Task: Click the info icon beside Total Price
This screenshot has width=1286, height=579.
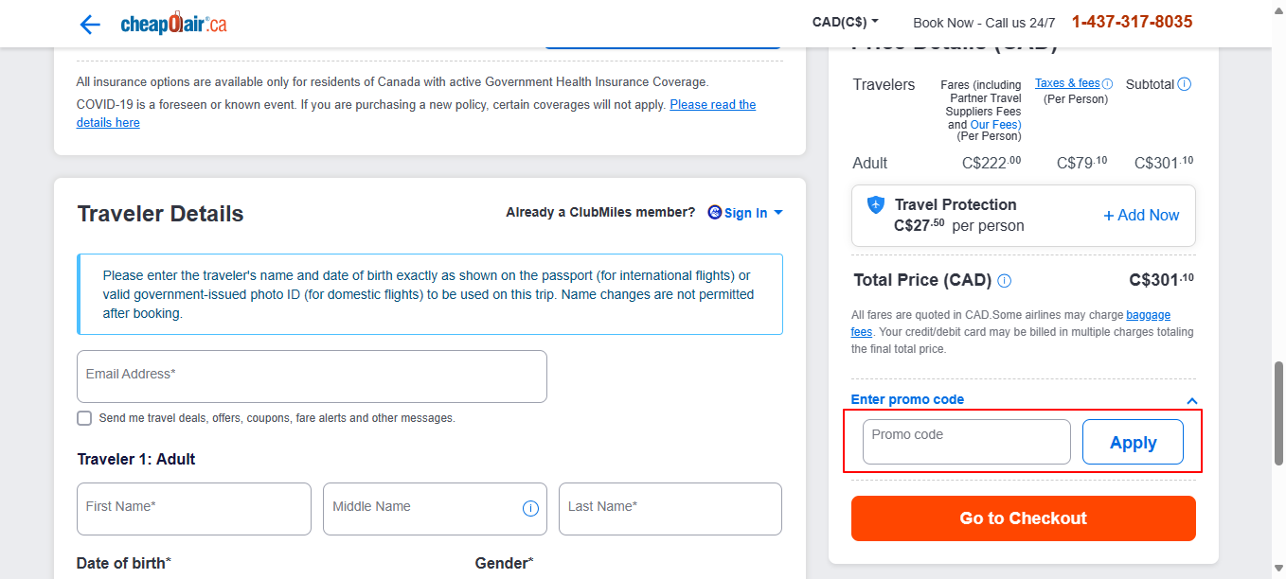Action: point(1004,280)
